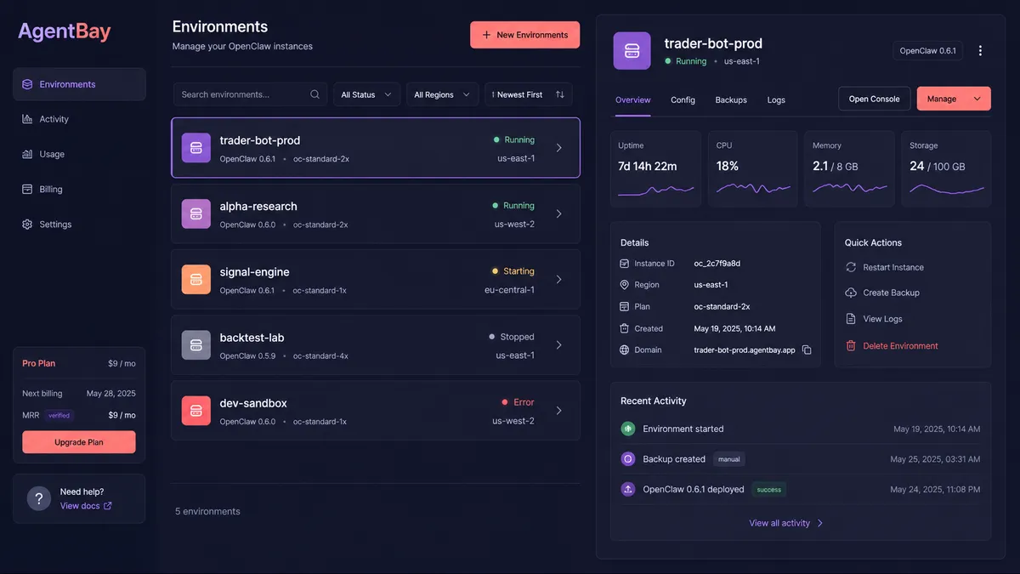The height and width of the screenshot is (574, 1020).
Task: Click the Error status of dev-sandbox
Action: pos(518,402)
